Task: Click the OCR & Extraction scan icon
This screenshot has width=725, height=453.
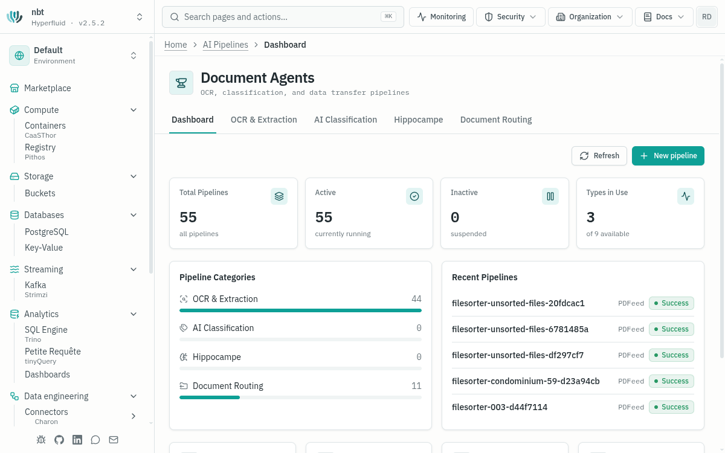Action: [x=184, y=299]
